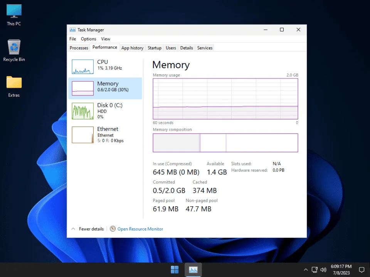The image size is (370, 277).
Task: Switch to the Processes tab
Action: pos(79,48)
